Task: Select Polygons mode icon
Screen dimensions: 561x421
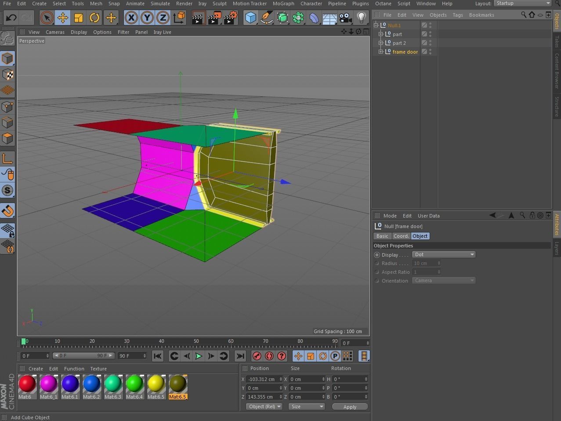Action: [x=7, y=138]
